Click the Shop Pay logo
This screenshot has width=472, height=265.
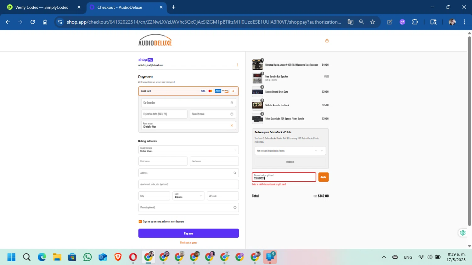(146, 60)
